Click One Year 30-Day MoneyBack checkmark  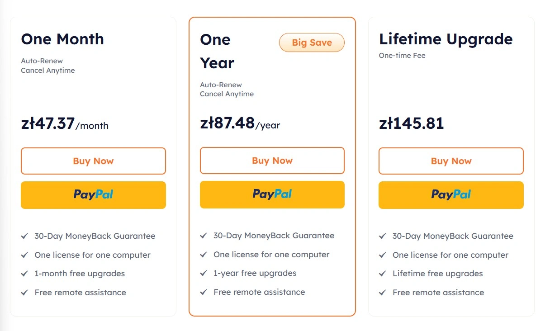[x=204, y=236]
